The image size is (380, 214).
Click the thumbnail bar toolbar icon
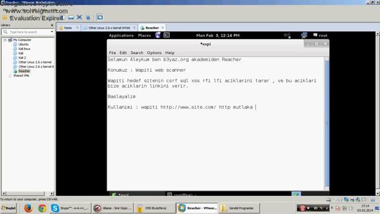pos(71,17)
